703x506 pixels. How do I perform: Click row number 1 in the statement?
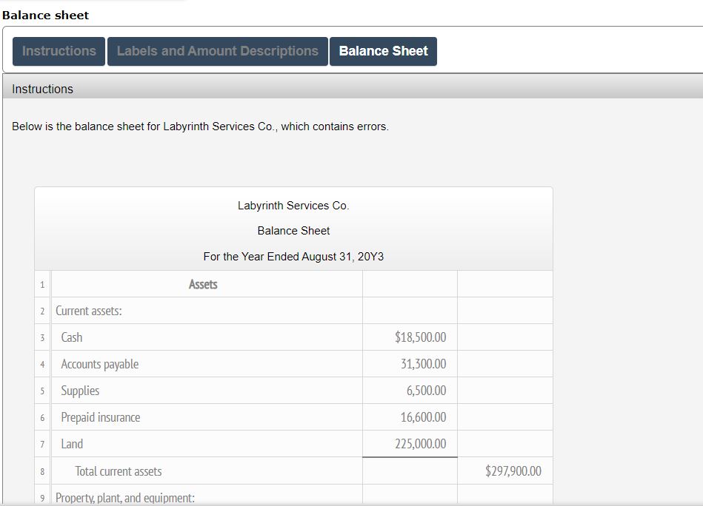tap(41, 283)
